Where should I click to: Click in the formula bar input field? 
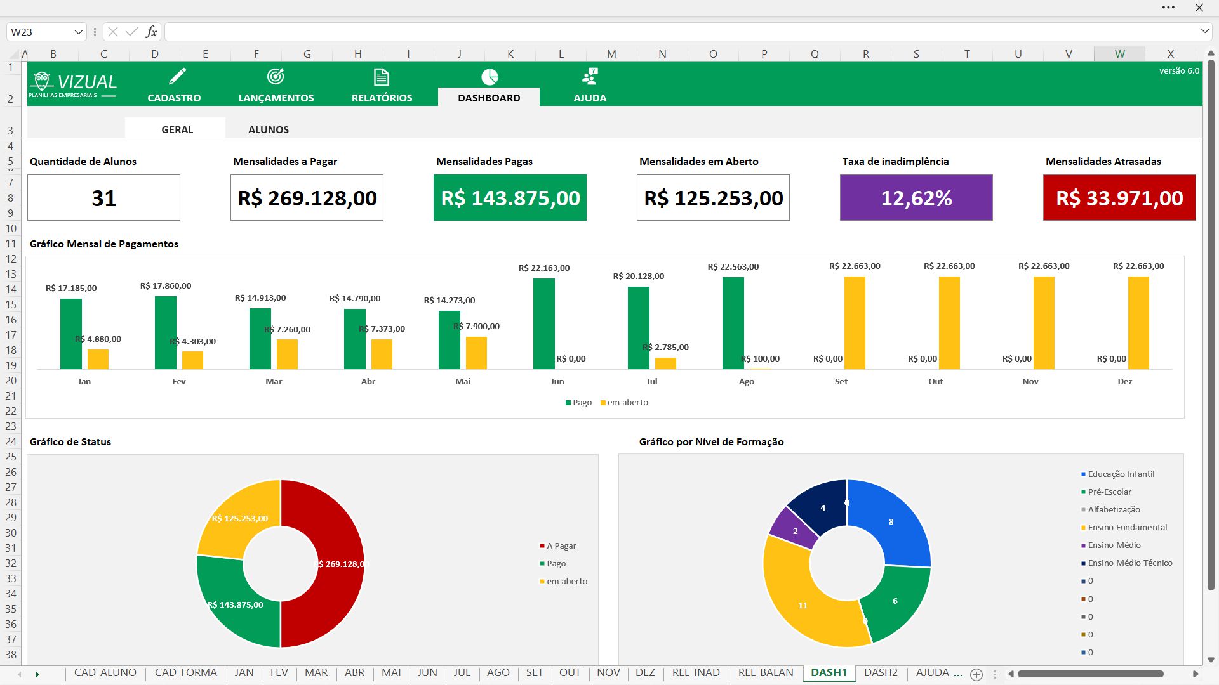[680, 32]
